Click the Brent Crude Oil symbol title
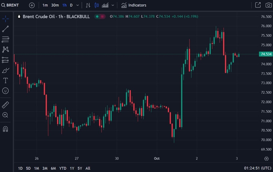This screenshot has height=172, width=273. pos(56,17)
